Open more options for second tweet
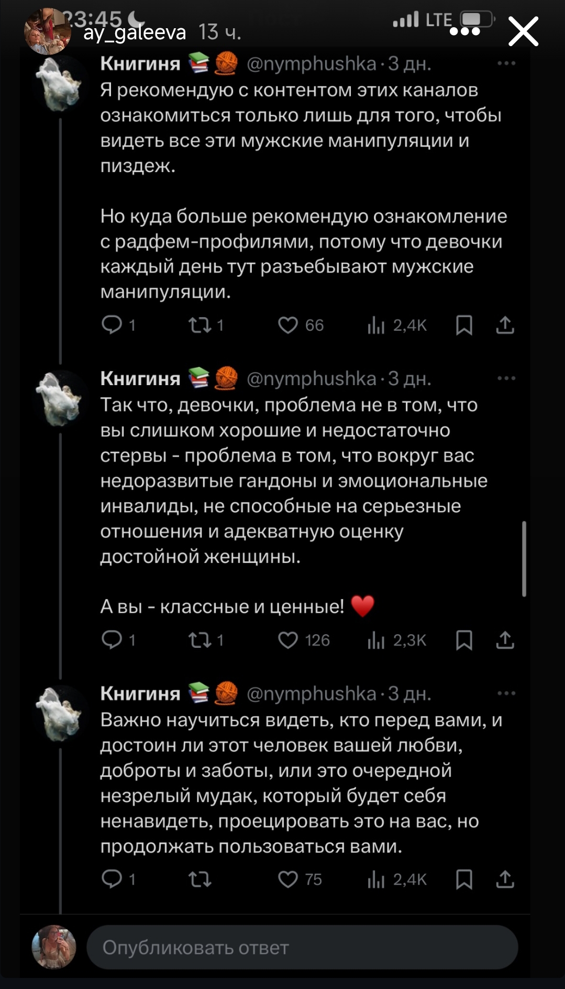Image resolution: width=565 pixels, height=989 pixels. click(x=506, y=378)
